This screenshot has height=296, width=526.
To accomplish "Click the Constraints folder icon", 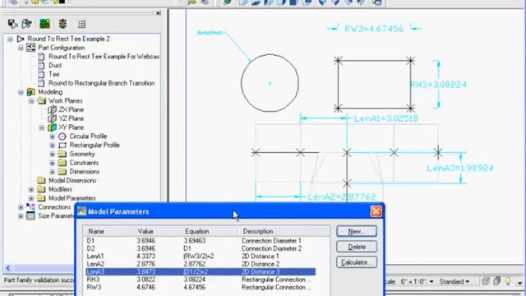I will click(62, 163).
